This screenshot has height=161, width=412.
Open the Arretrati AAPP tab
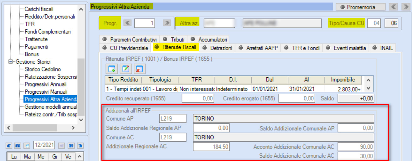(x=258, y=48)
